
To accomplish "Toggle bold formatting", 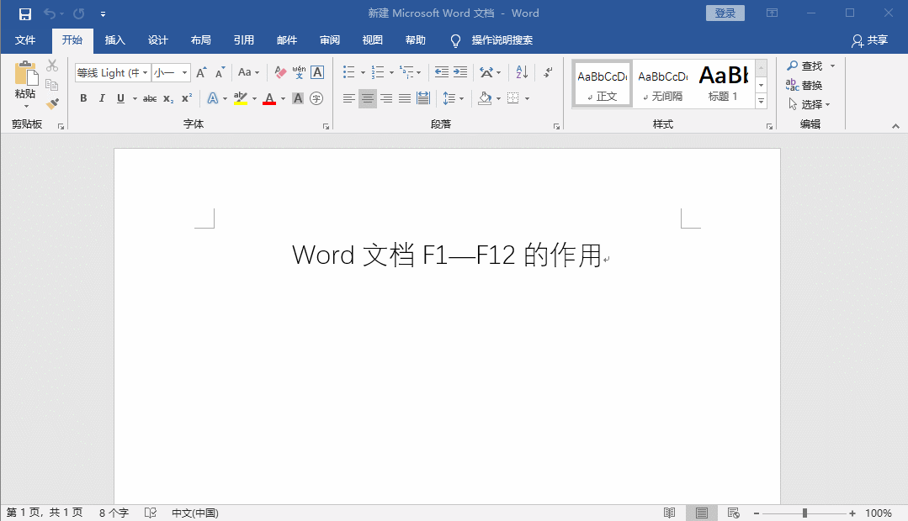I will (x=82, y=98).
